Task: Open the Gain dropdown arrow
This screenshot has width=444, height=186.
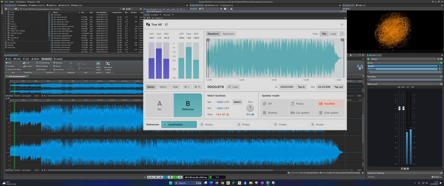Action: tap(20, 63)
